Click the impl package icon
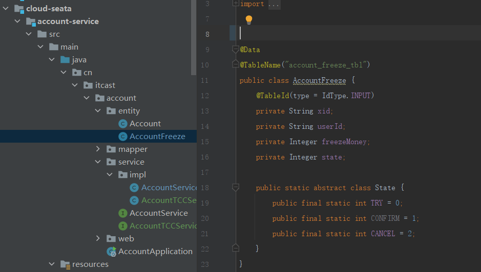Screen dimensions: 481x272 click(x=123, y=174)
